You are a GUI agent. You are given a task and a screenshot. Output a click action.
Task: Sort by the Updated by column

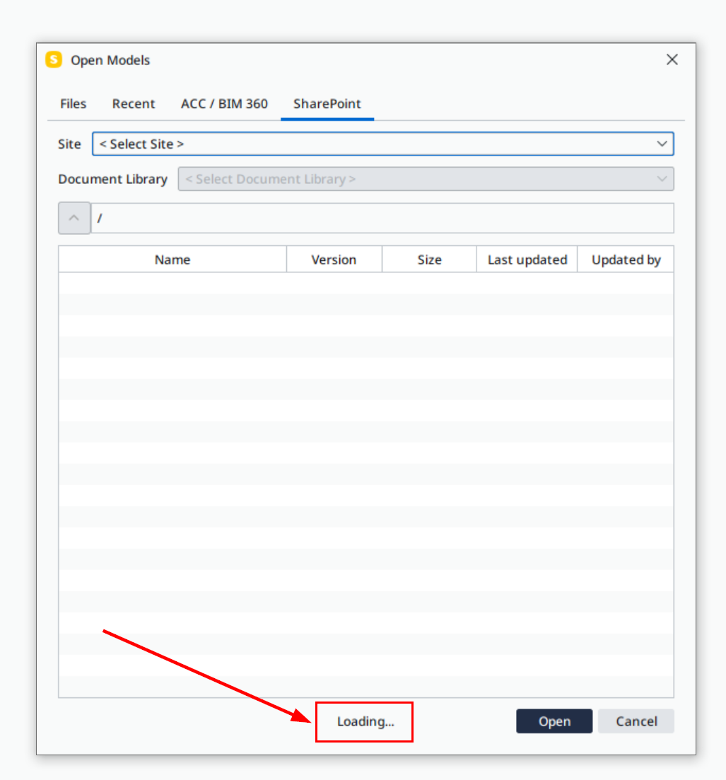click(x=626, y=259)
